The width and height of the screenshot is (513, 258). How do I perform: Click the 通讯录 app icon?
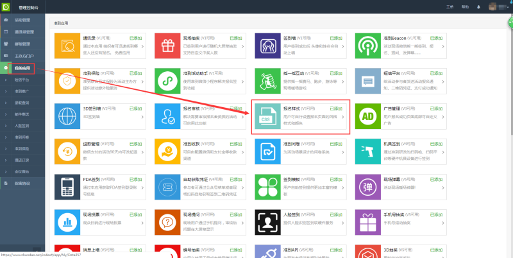click(67, 46)
